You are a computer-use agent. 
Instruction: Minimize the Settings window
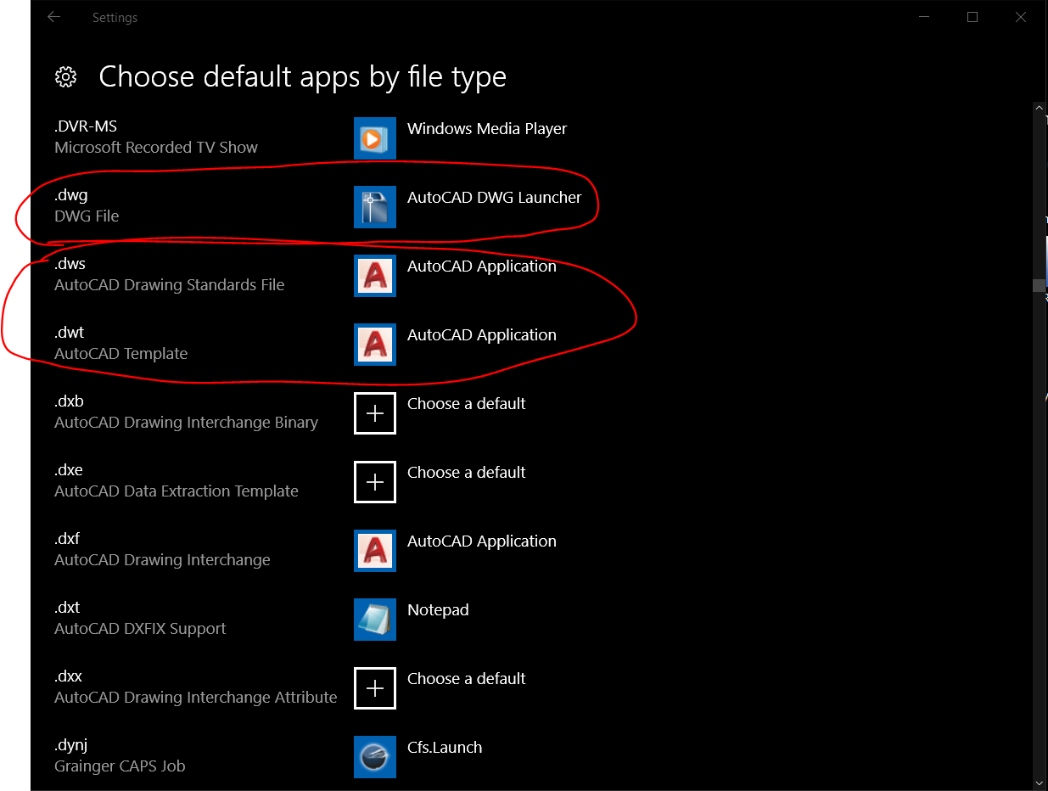pos(926,17)
